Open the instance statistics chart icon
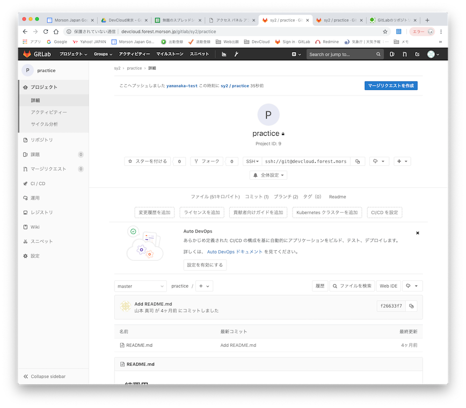466x408 pixels. [224, 54]
